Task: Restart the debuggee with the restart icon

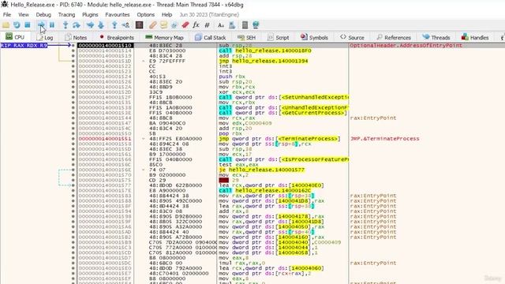Action: [17, 24]
